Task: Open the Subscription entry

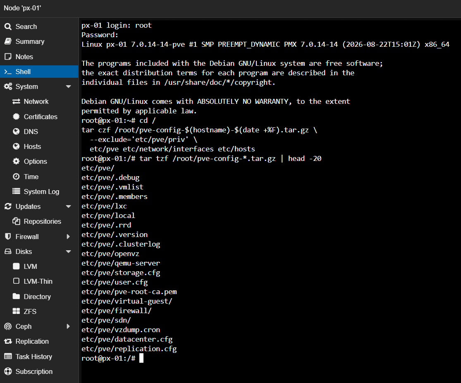Action: pos(39,371)
